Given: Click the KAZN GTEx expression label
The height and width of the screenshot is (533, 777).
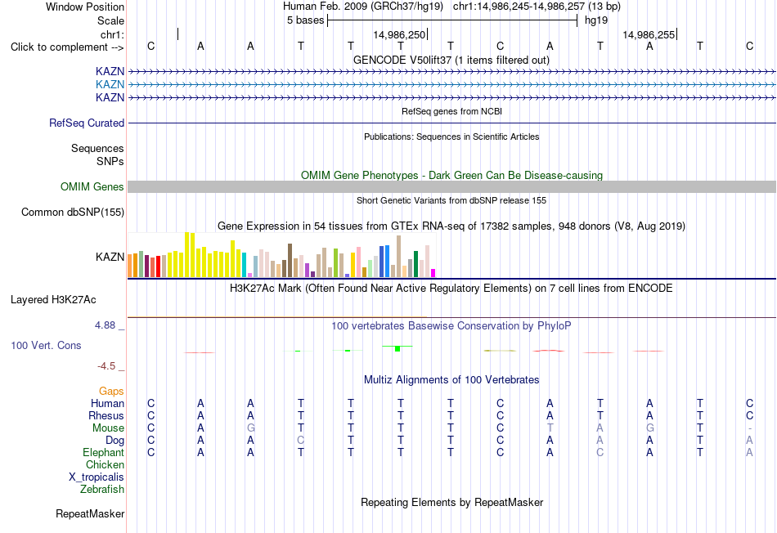Looking at the screenshot, I should (x=110, y=257).
